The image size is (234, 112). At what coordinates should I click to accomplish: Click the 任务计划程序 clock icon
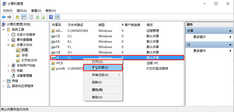click(13, 35)
